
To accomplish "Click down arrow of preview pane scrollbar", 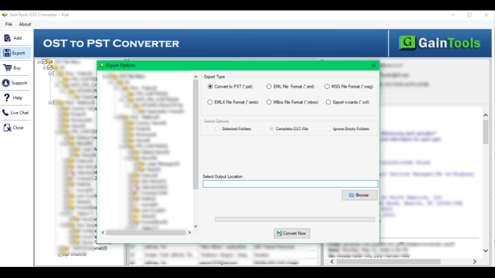I will [485, 250].
